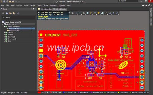This screenshot has height=95, width=153.
Task: Click the Bottom Layer blue color swatch
Action: (x=64, y=92)
